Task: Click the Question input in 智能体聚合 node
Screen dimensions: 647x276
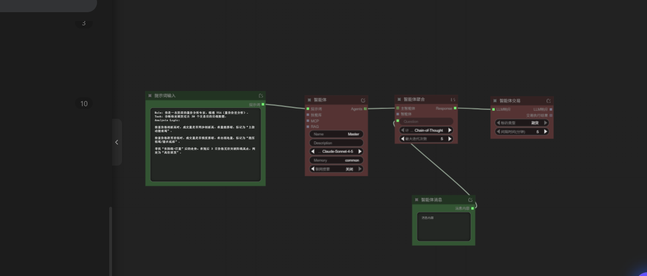Action: pos(426,122)
